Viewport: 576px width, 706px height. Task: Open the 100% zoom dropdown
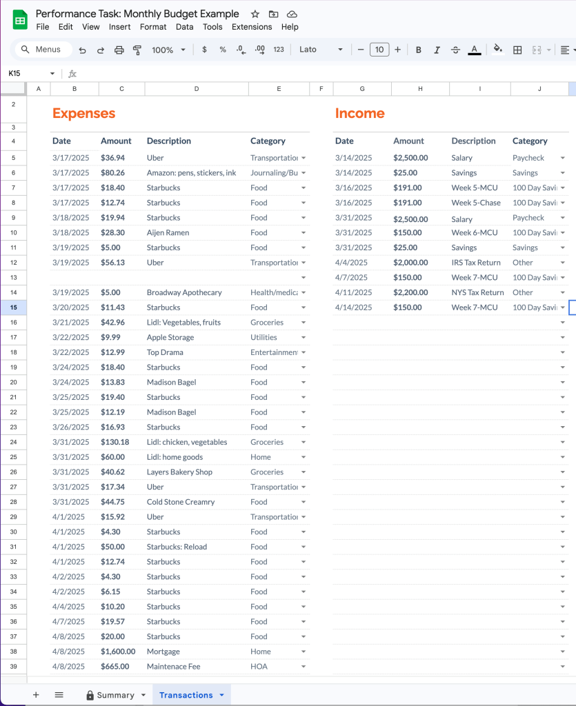[169, 50]
